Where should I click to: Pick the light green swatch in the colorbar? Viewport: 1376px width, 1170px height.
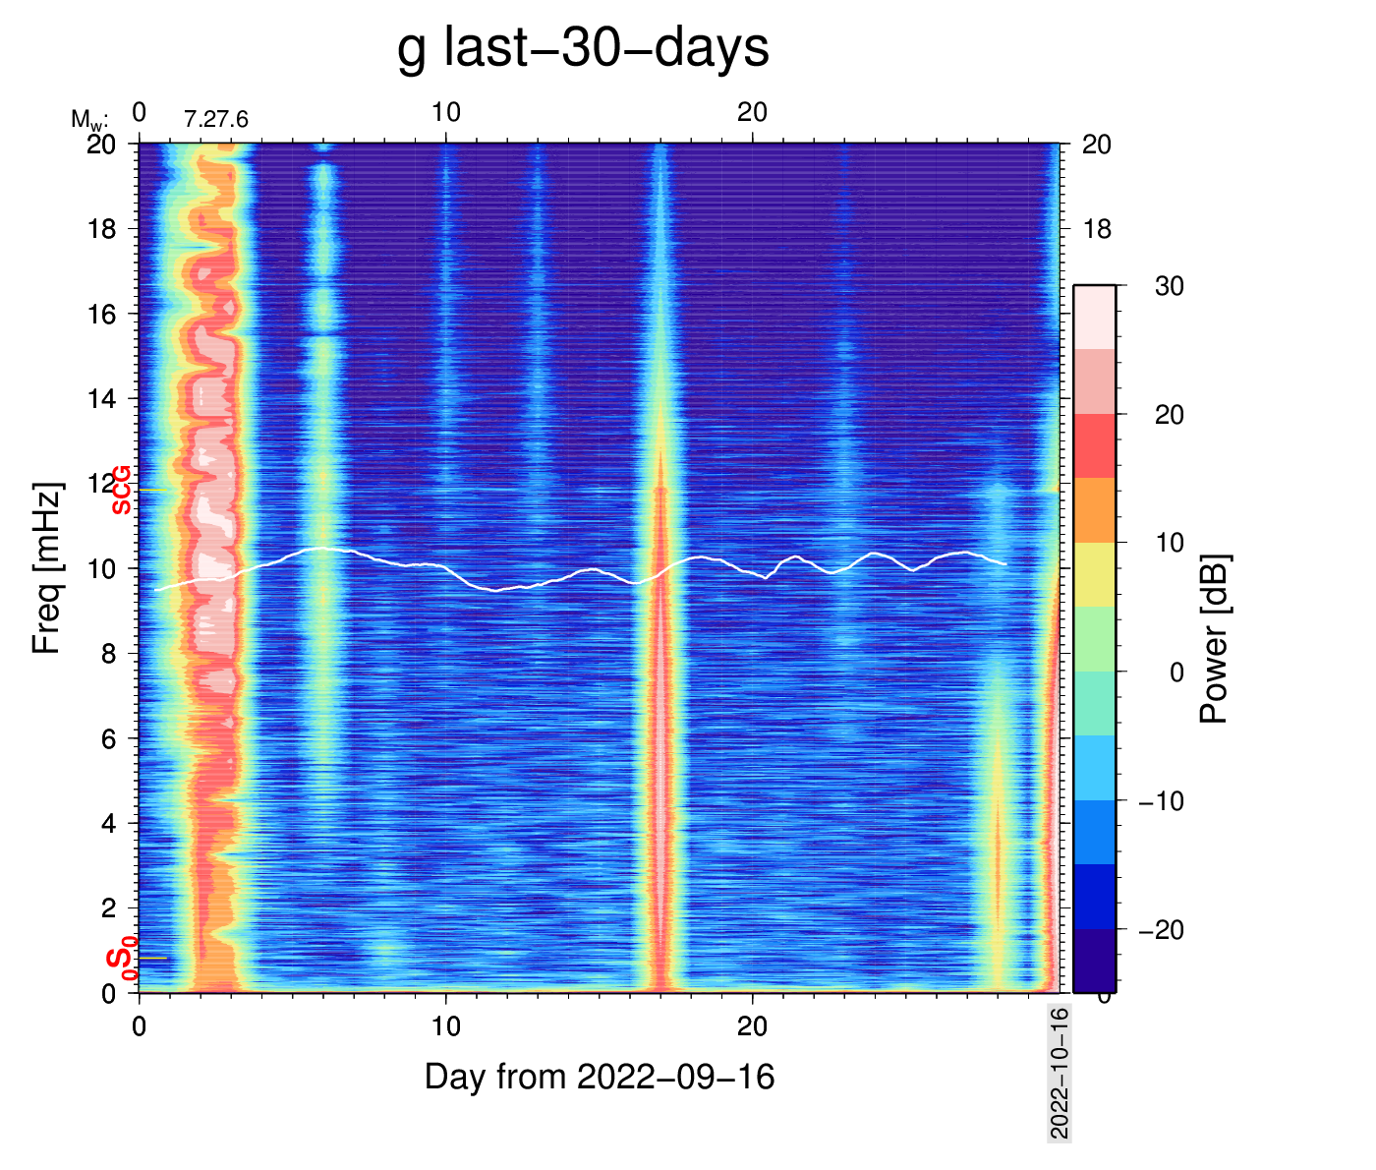pos(1094,638)
